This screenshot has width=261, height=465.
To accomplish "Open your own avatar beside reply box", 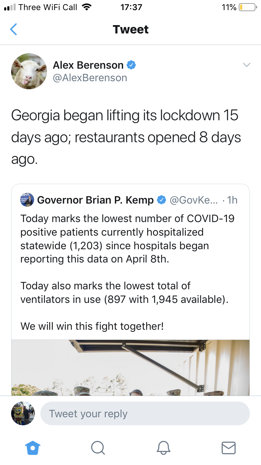I will coord(23,413).
